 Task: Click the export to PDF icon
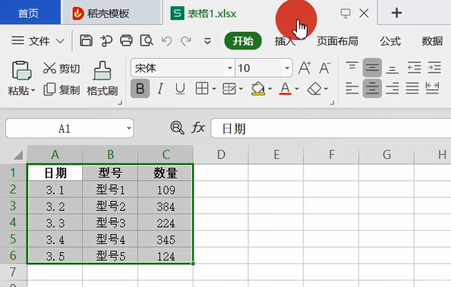[x=106, y=40]
